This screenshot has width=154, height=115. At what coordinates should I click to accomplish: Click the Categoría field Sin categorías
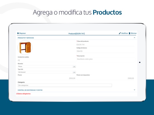65,85
